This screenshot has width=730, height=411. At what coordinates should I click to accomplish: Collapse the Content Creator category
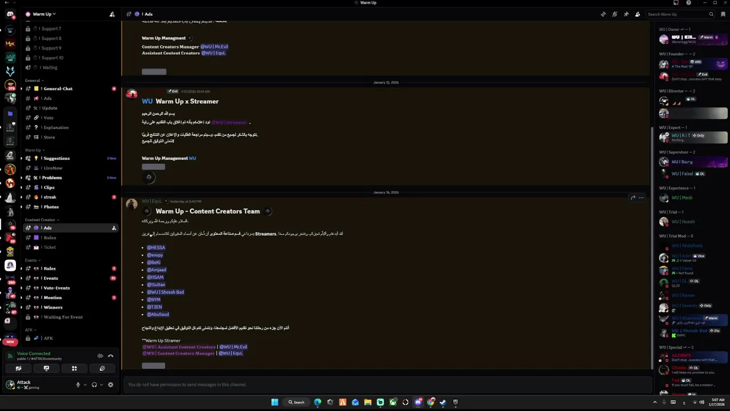pyautogui.click(x=42, y=220)
